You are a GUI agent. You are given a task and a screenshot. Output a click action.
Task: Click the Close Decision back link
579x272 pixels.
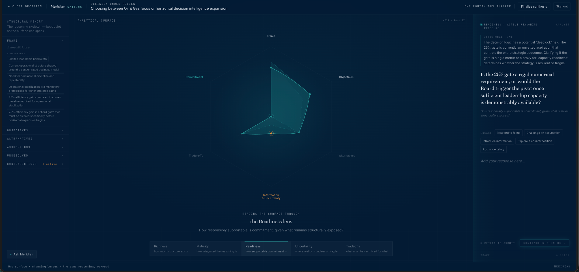(x=25, y=6)
